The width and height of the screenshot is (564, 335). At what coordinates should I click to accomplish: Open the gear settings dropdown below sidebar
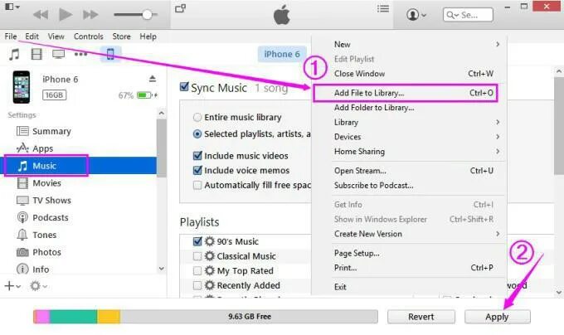click(x=38, y=286)
